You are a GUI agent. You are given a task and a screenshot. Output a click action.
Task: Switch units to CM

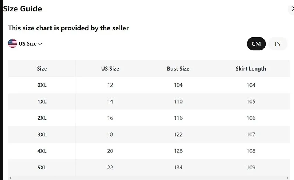(256, 44)
